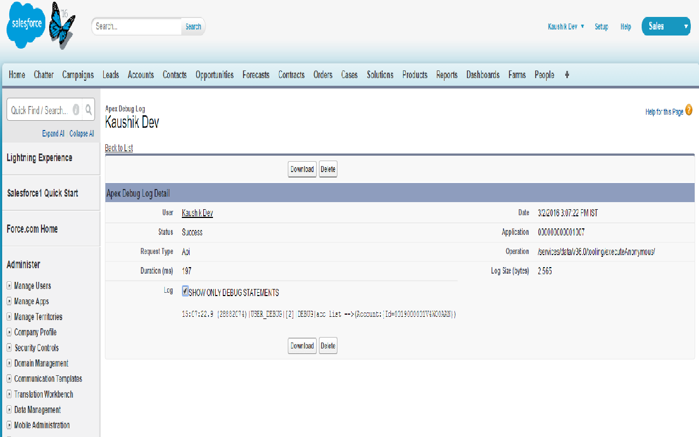Viewport: 699px width, 437px height.
Task: Follow the Back to List link
Action: point(119,148)
